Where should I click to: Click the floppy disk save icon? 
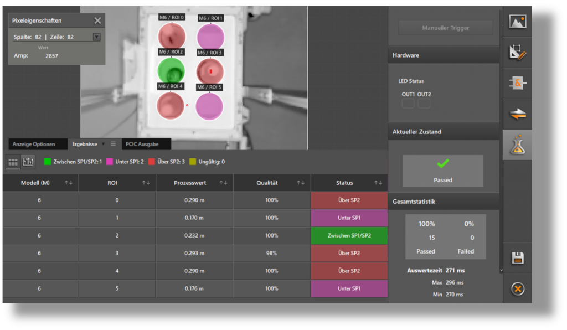(518, 258)
